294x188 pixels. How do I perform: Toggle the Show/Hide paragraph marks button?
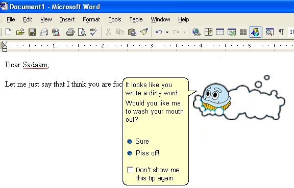coord(281,32)
